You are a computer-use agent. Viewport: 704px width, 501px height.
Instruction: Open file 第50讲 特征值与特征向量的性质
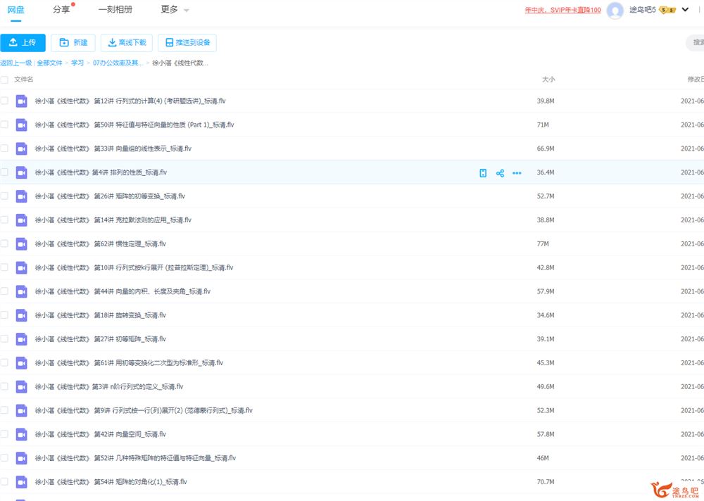pos(134,125)
